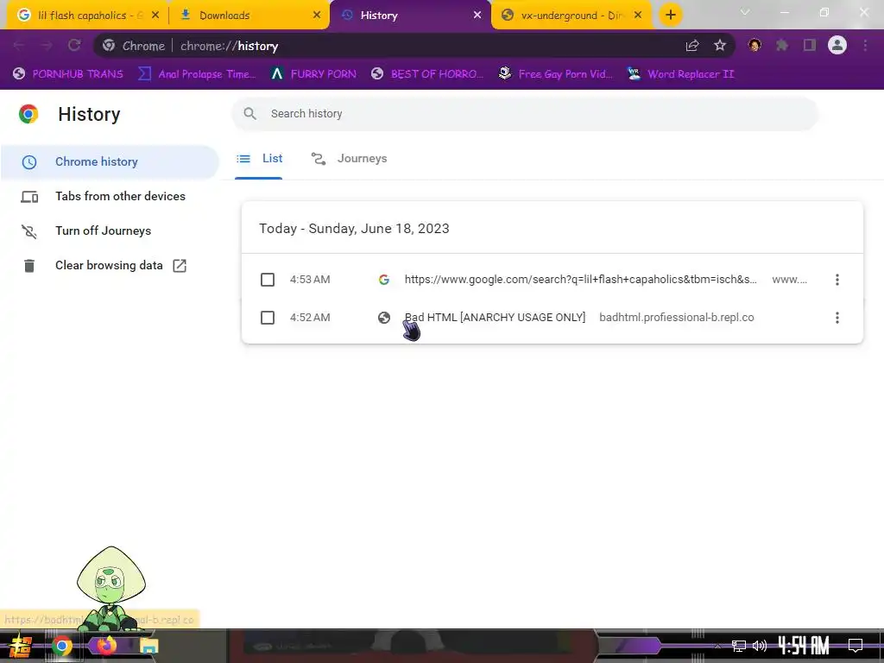Click the trash icon for clearing data

point(29,266)
